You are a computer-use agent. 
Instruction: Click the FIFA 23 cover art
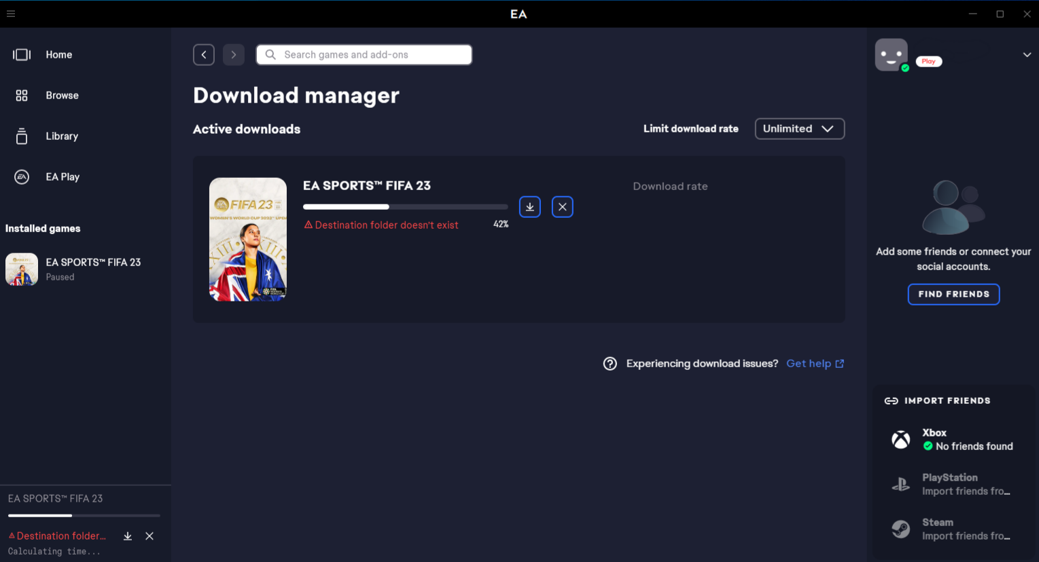(x=248, y=239)
